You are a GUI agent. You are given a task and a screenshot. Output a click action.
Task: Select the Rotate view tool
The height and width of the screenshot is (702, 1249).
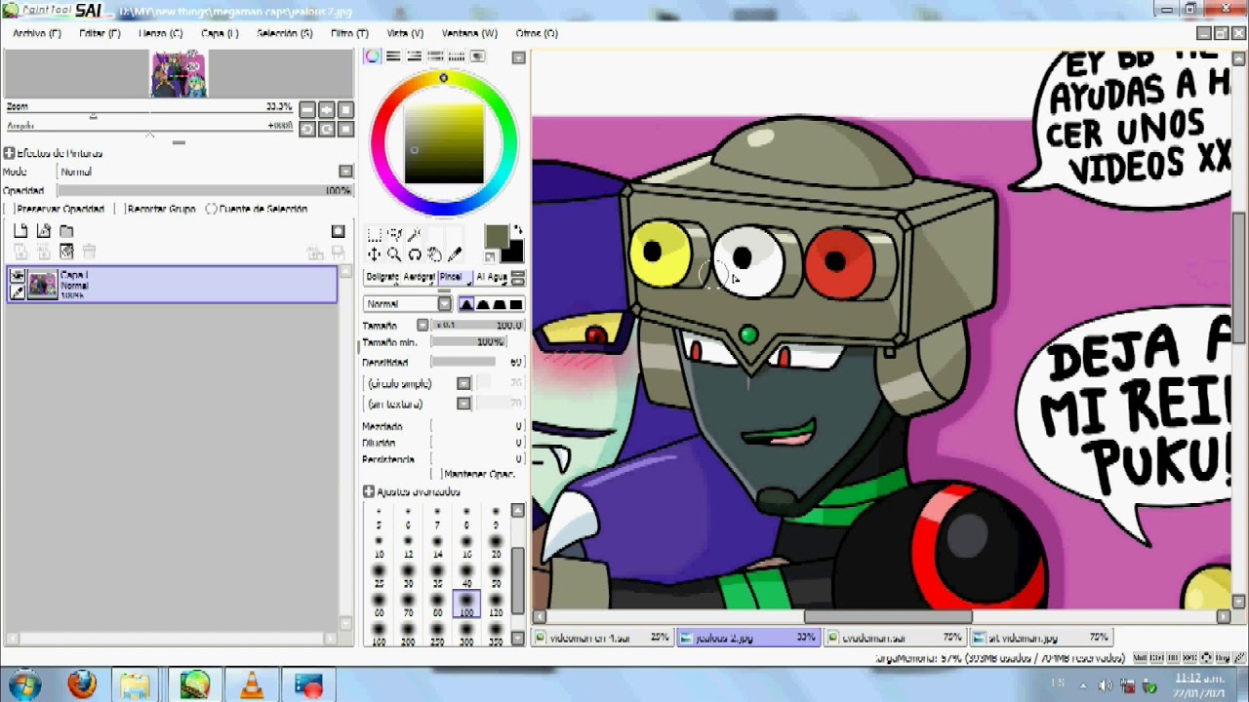pos(415,254)
